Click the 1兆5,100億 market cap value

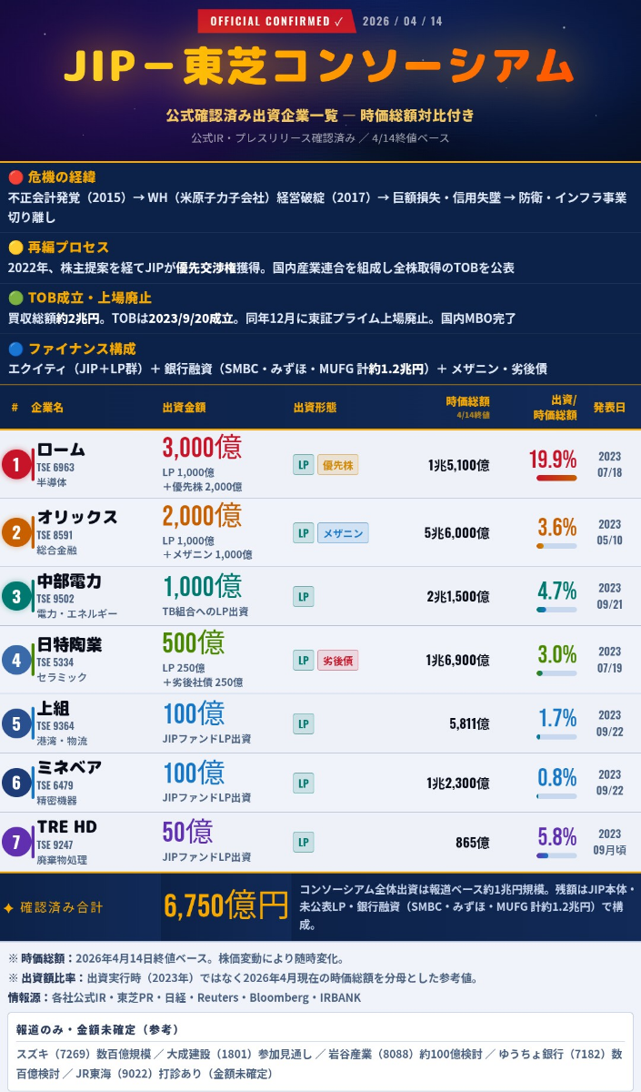pos(459,465)
